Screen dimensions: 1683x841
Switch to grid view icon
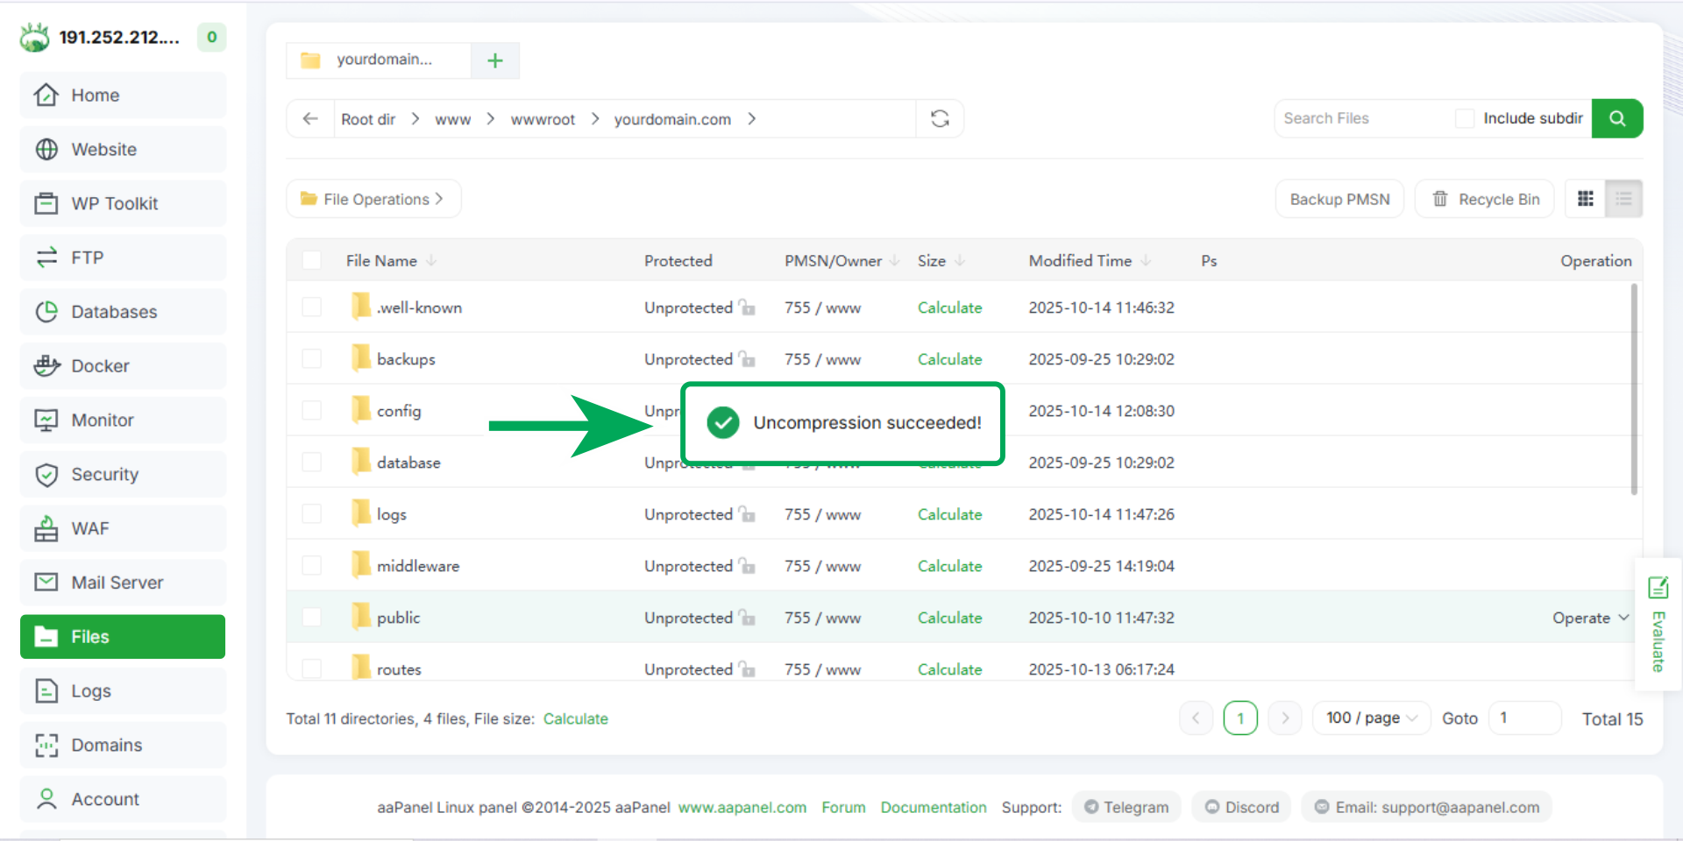click(1585, 199)
